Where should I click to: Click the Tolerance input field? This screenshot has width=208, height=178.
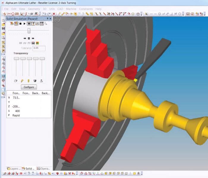[39, 48]
